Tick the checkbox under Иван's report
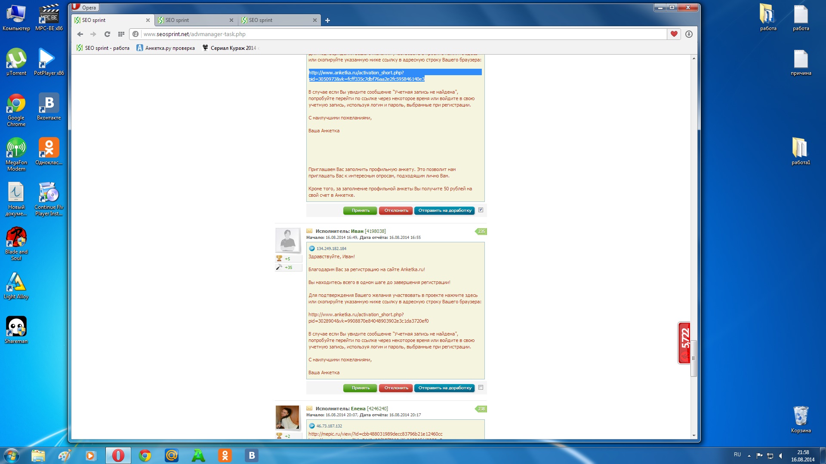Image resolution: width=826 pixels, height=464 pixels. point(481,388)
